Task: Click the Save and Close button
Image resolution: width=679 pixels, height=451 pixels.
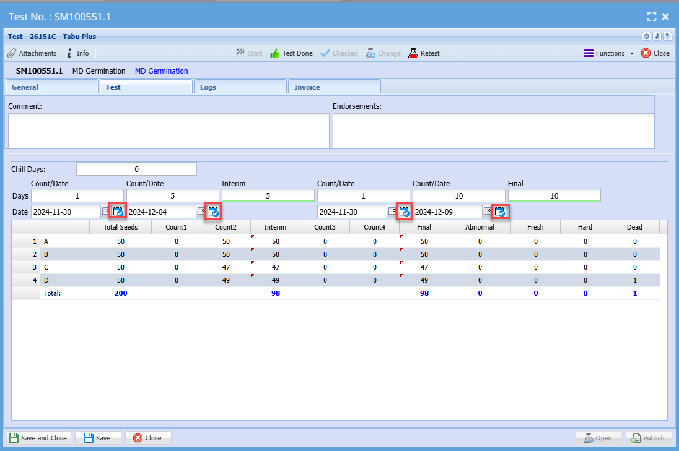Action: pyautogui.click(x=38, y=438)
